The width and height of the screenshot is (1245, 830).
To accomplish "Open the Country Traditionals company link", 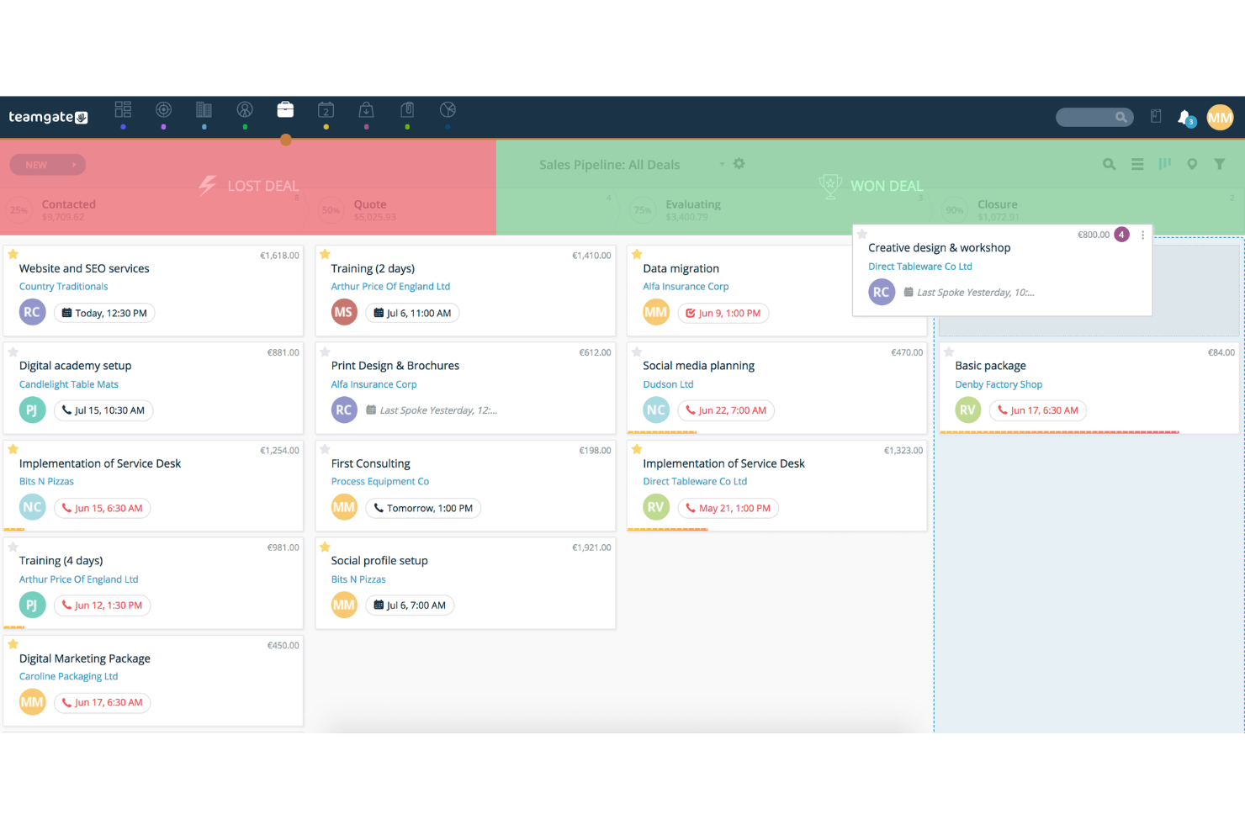I will [63, 287].
